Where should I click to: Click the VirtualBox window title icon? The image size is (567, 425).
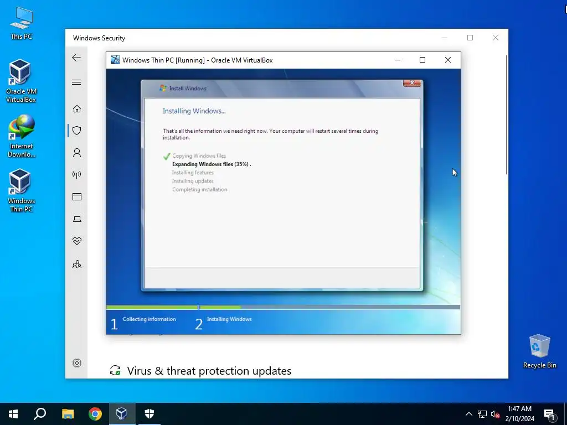pos(115,60)
